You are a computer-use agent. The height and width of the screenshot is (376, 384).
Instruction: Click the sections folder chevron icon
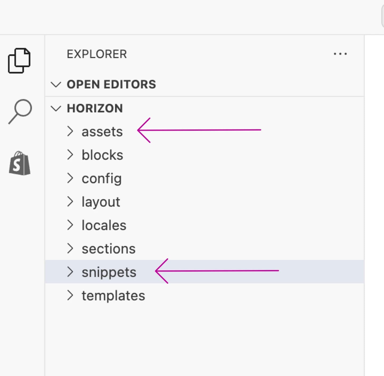(x=70, y=248)
